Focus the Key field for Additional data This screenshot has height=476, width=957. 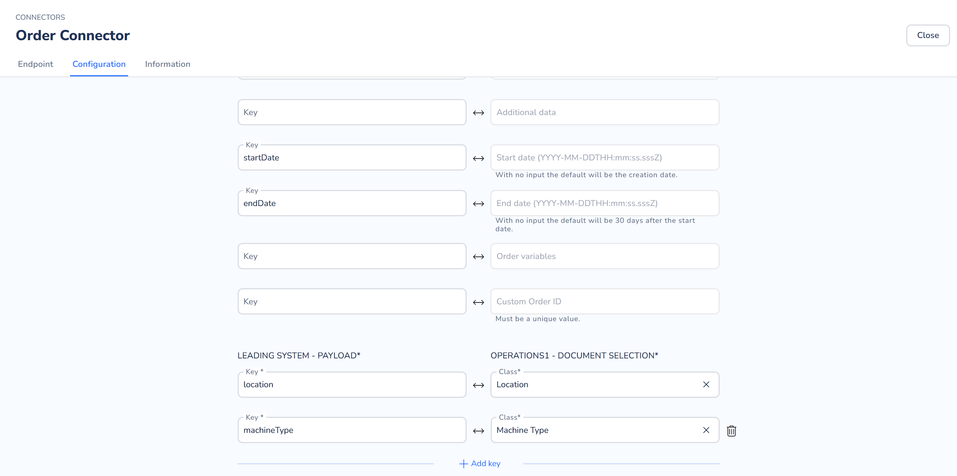[x=352, y=112]
